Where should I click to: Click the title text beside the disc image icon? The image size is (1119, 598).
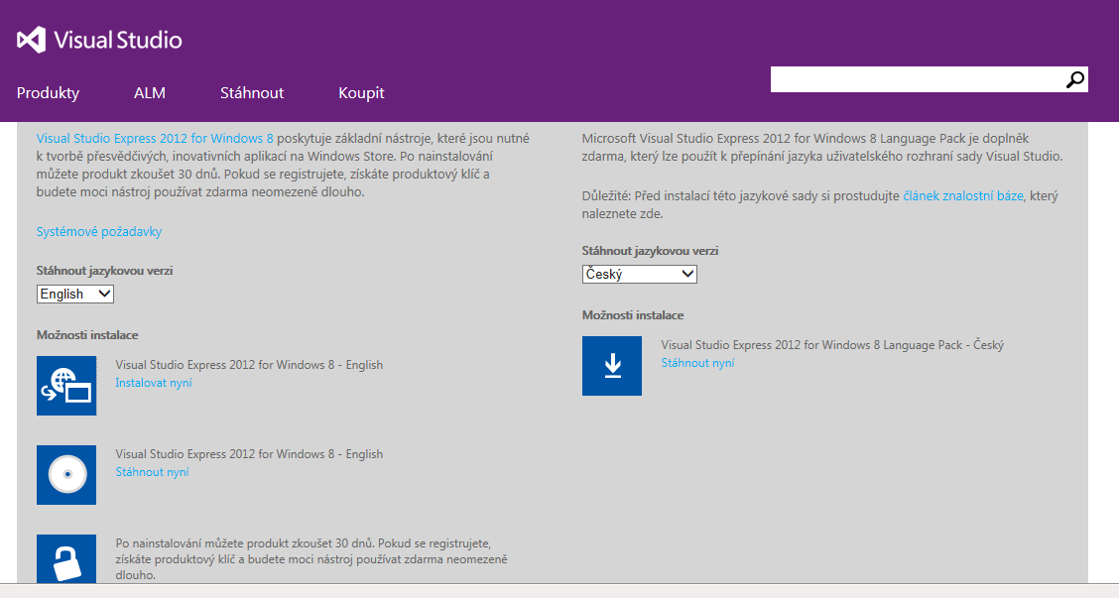[x=249, y=454]
